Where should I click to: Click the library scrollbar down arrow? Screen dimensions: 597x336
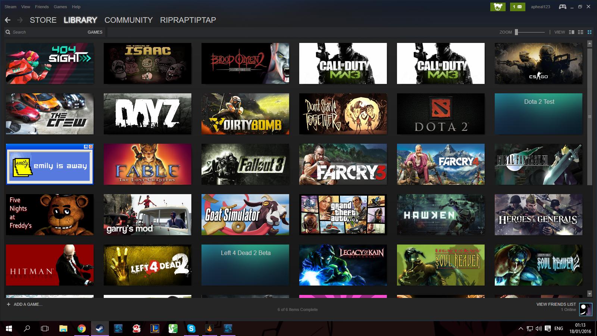[x=590, y=293]
